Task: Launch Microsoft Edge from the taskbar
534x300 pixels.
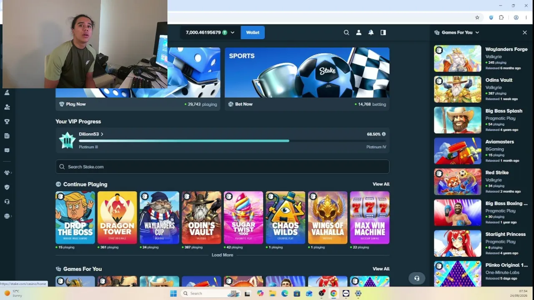Action: coord(285,293)
